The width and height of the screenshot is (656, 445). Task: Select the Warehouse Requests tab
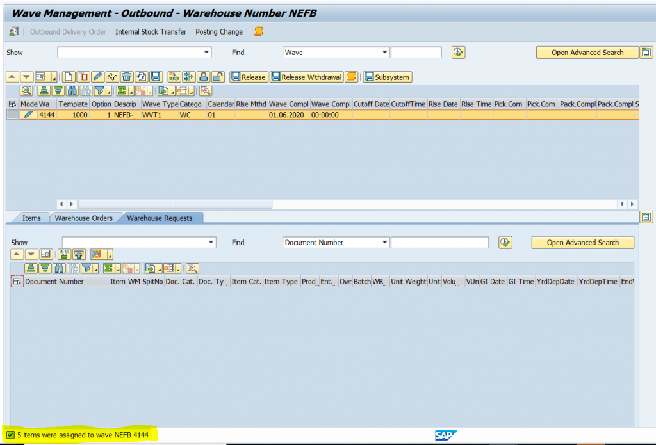coord(160,218)
